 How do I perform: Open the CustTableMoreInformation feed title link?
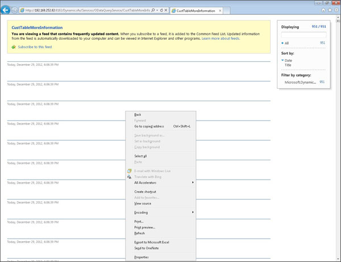coord(37,28)
